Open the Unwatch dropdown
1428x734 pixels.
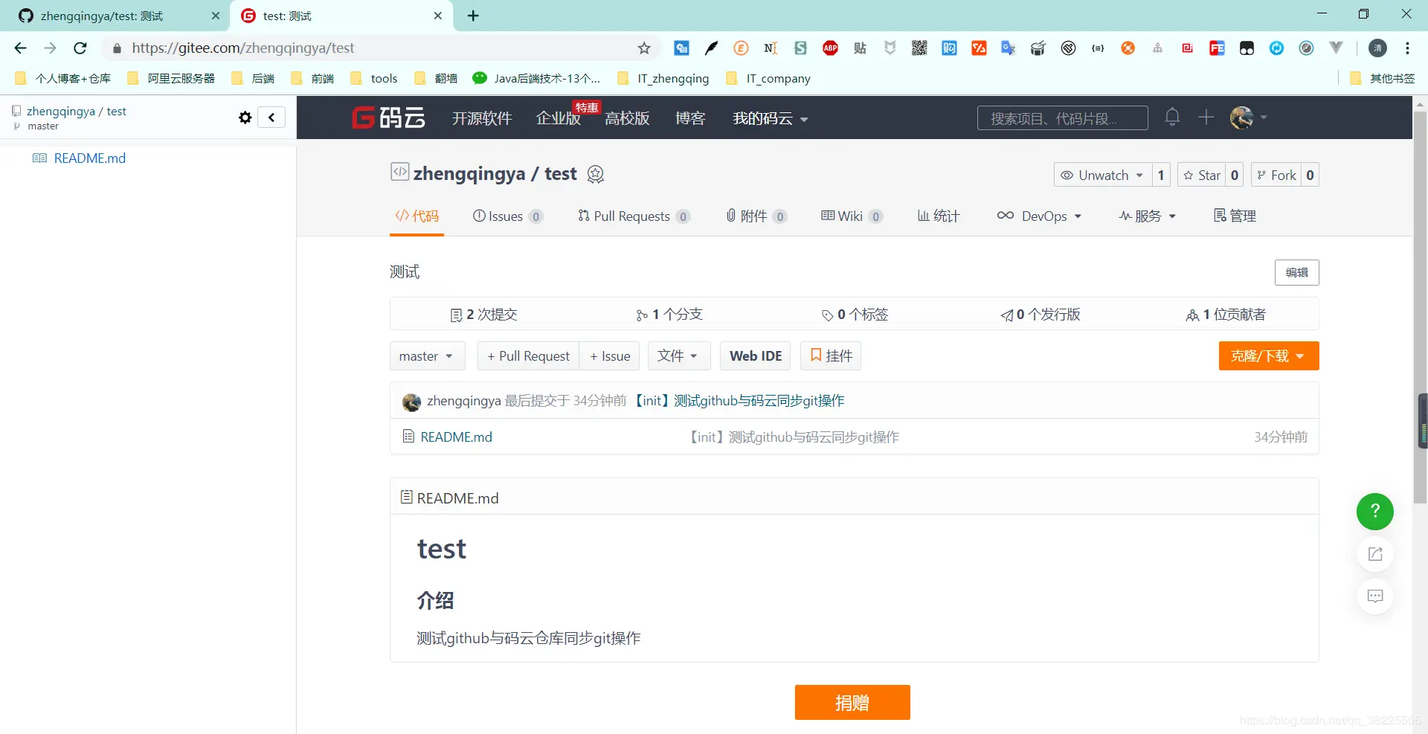click(x=1103, y=175)
